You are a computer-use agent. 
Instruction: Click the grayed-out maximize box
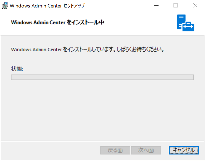[175, 6]
